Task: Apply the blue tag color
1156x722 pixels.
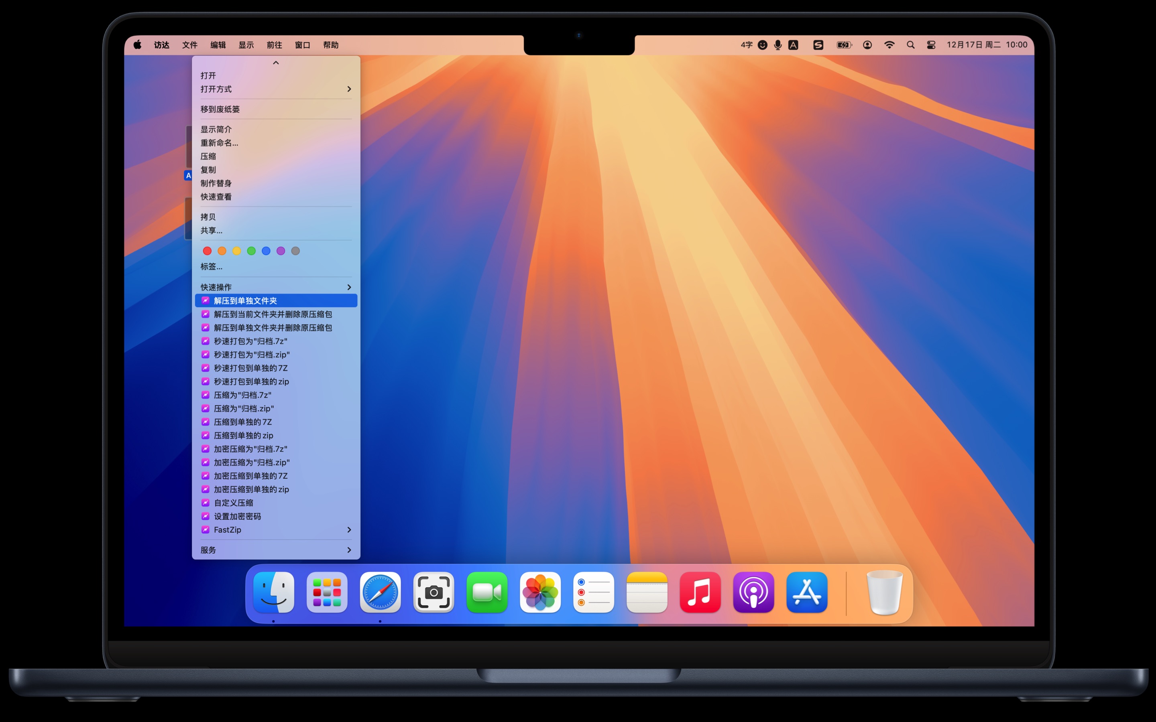Action: pyautogui.click(x=266, y=251)
